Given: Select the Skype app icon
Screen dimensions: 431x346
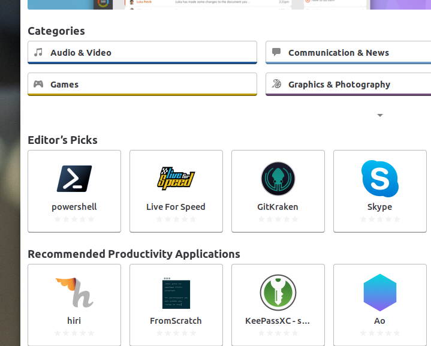Looking at the screenshot, I should pyautogui.click(x=379, y=179).
